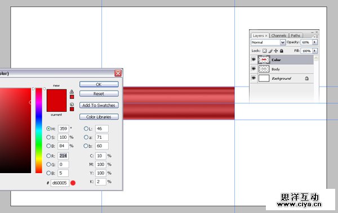Click the lock transparent pixels icon
The height and width of the screenshot is (213, 338).
coord(265,51)
